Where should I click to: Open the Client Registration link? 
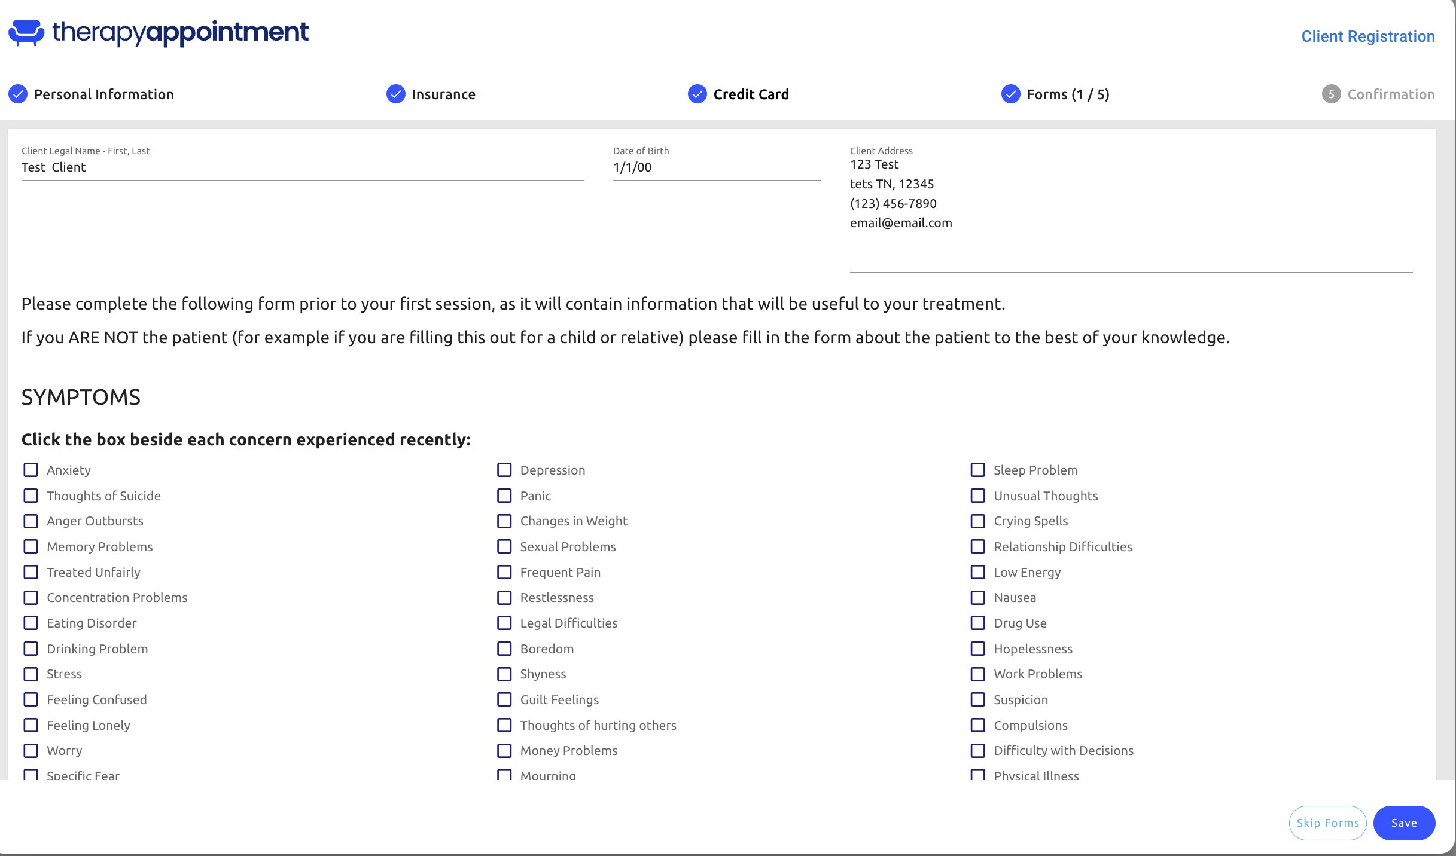coord(1367,36)
